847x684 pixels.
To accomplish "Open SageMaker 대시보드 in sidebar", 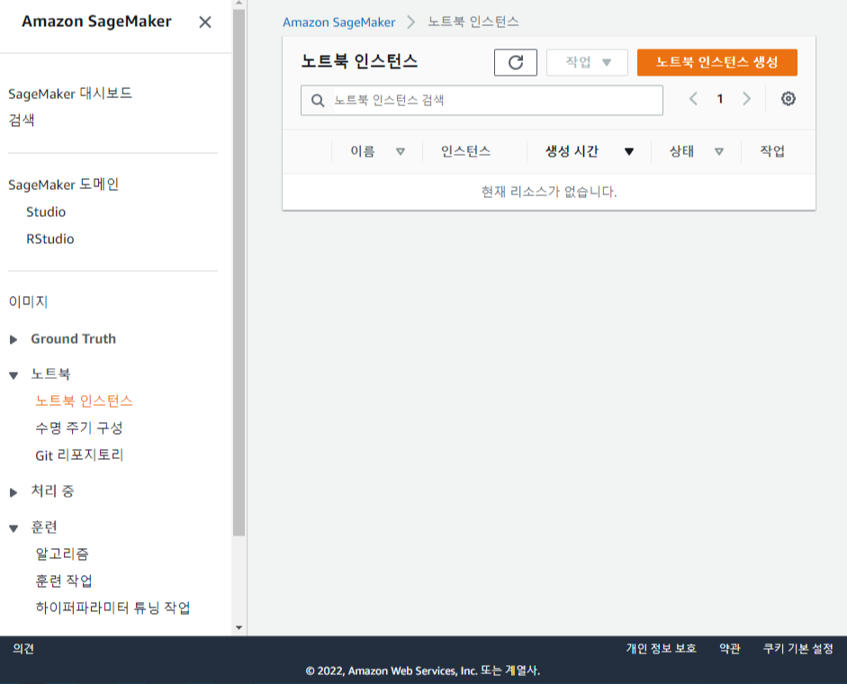I will 70,94.
